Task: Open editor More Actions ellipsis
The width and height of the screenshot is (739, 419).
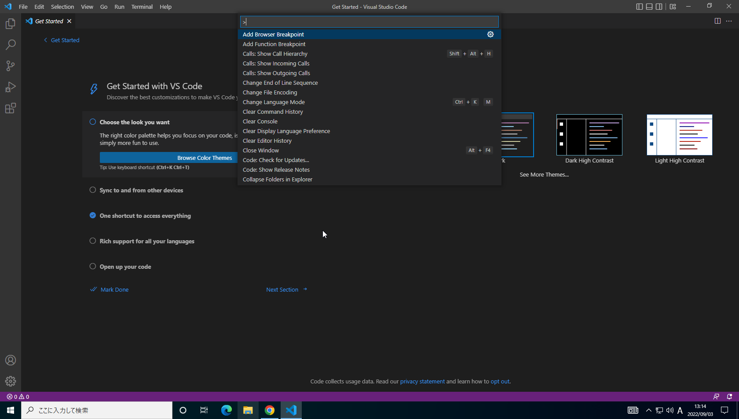Action: click(x=729, y=21)
